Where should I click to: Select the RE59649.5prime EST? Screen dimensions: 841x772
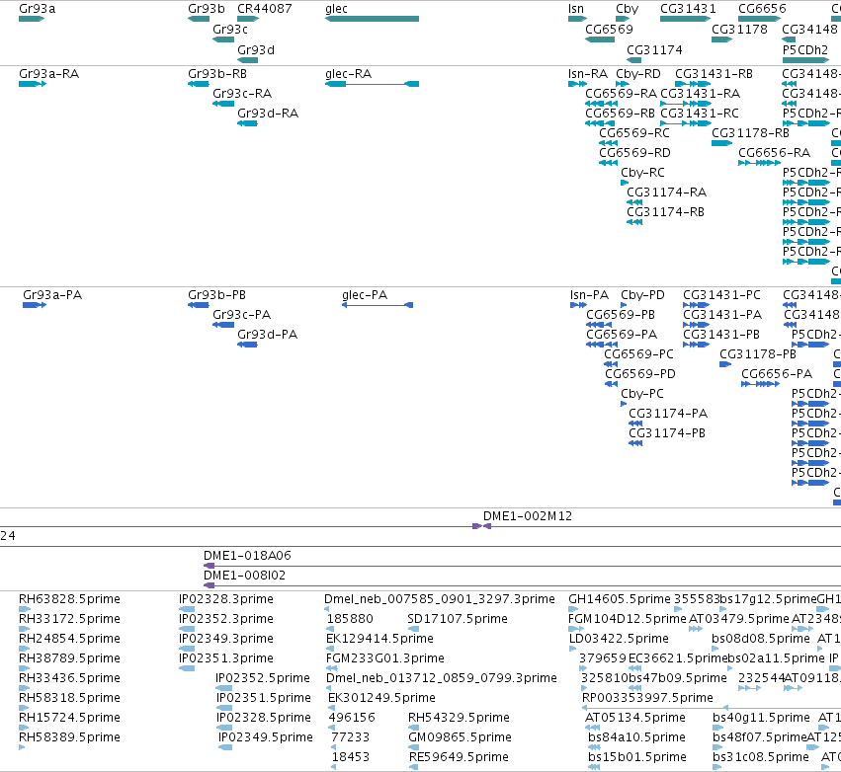413,767
